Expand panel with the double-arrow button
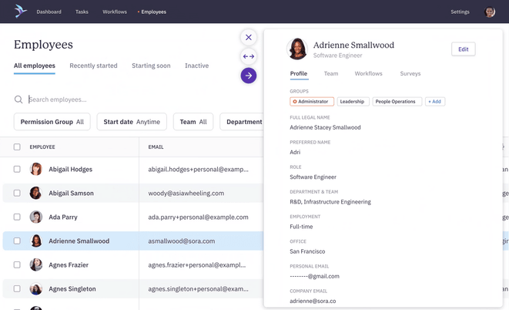 tap(249, 56)
